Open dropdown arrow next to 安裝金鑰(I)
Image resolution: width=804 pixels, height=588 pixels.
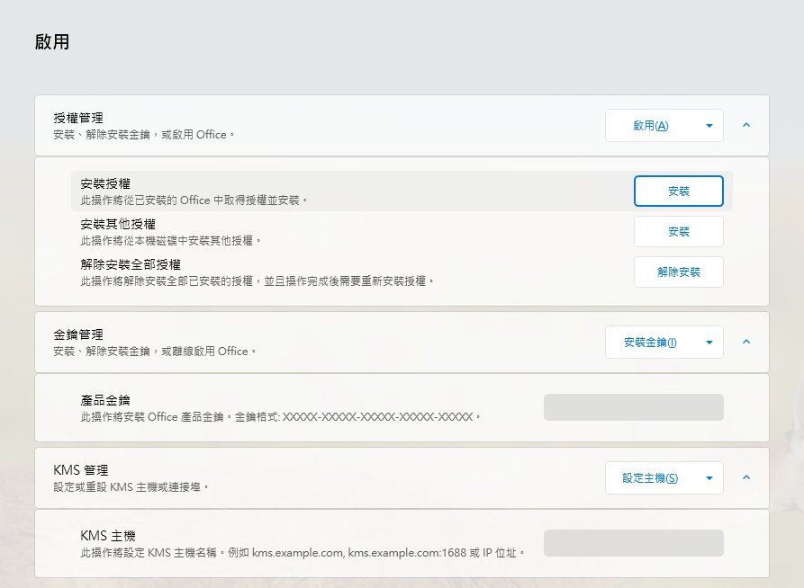[x=709, y=343]
